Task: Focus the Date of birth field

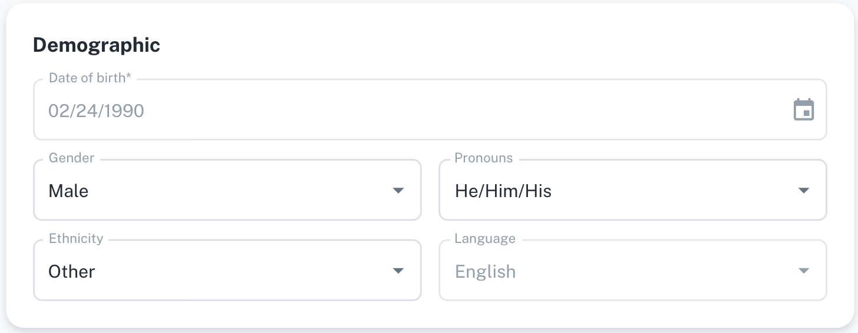Action: click(412, 111)
